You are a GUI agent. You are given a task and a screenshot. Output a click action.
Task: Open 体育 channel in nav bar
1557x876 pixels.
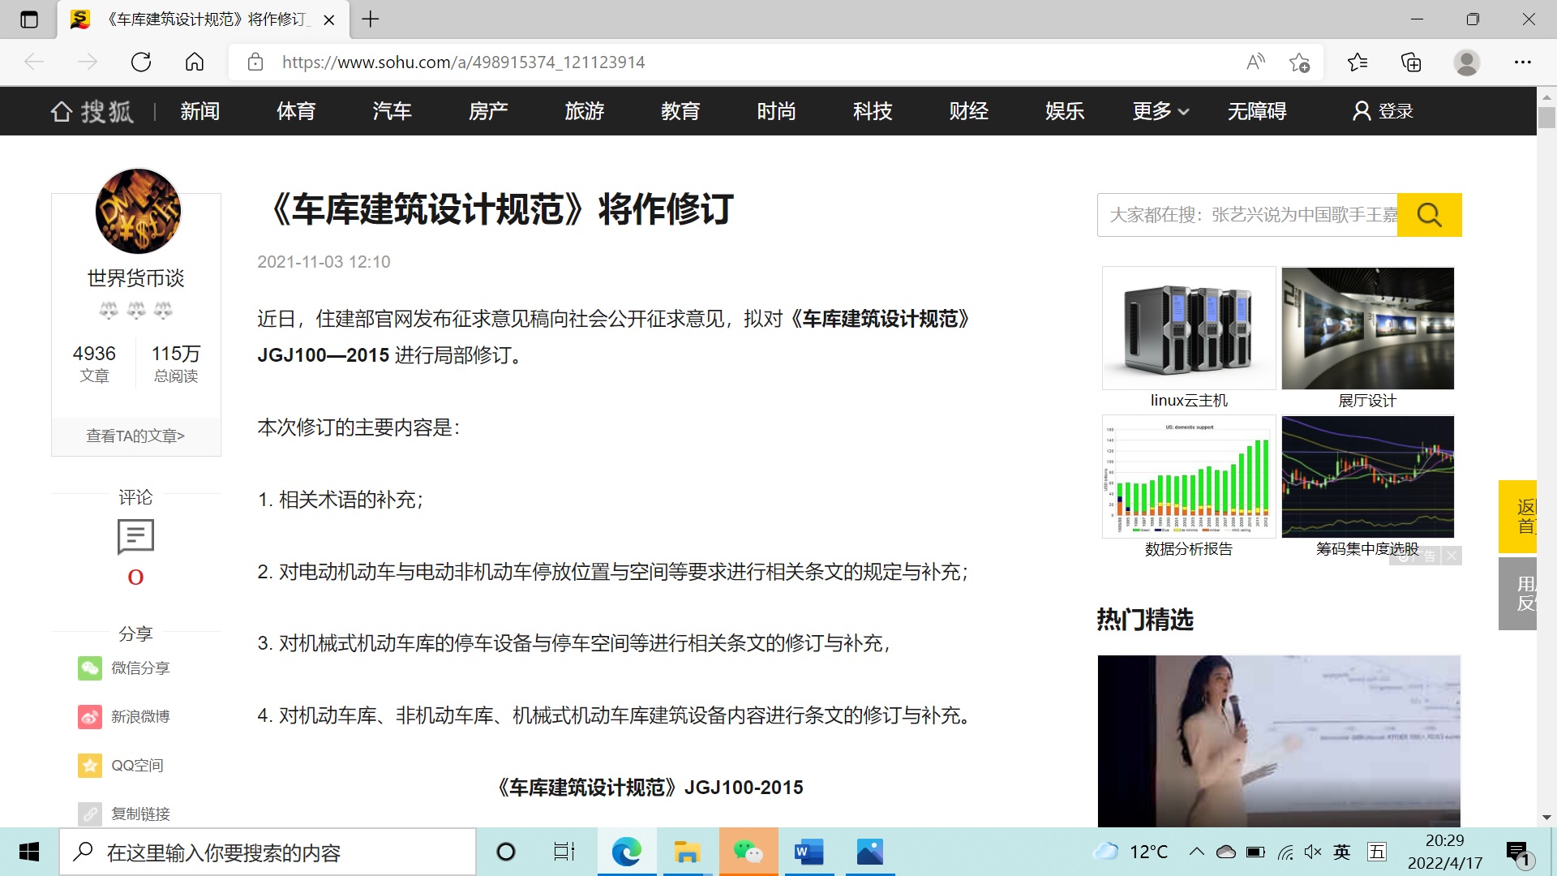coord(296,111)
